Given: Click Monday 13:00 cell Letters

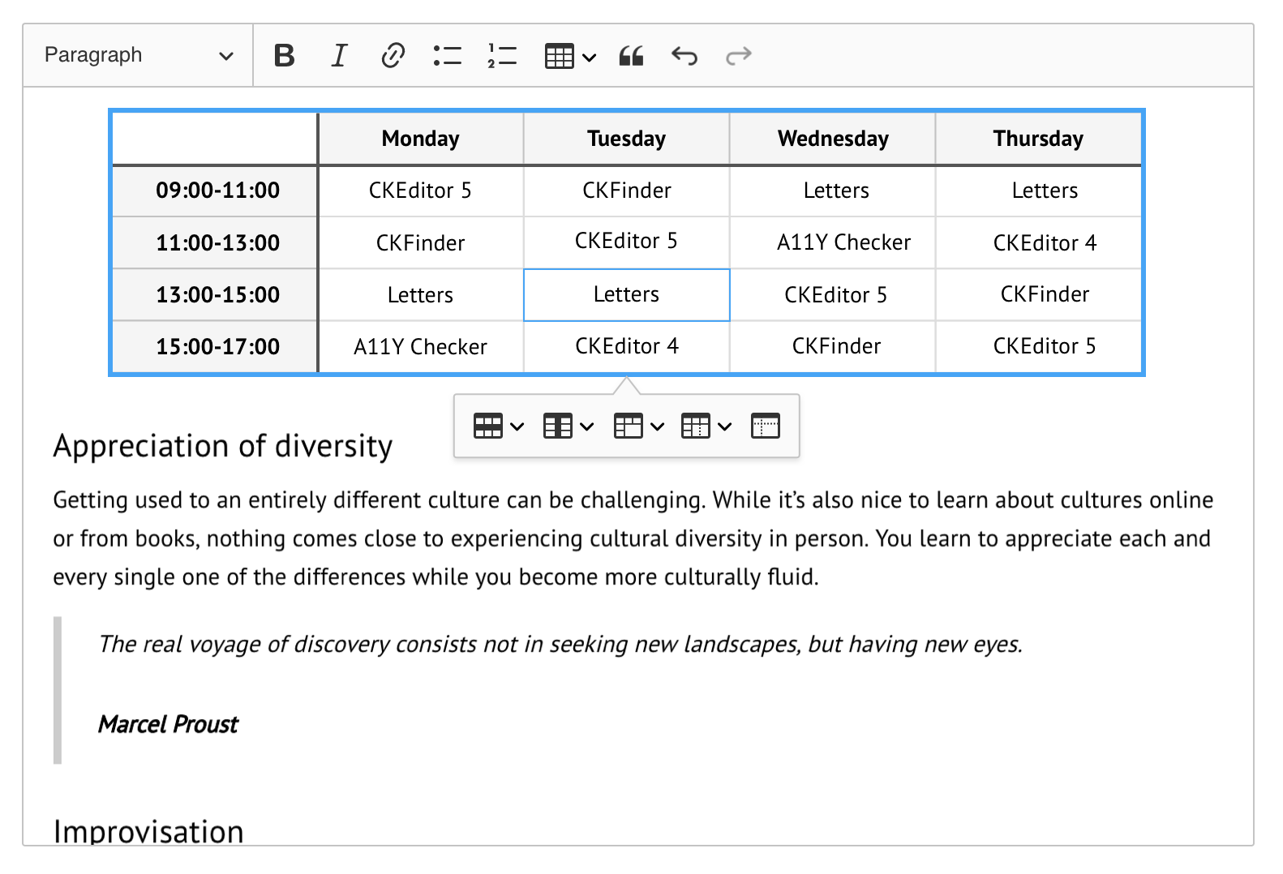Looking at the screenshot, I should coord(421,294).
